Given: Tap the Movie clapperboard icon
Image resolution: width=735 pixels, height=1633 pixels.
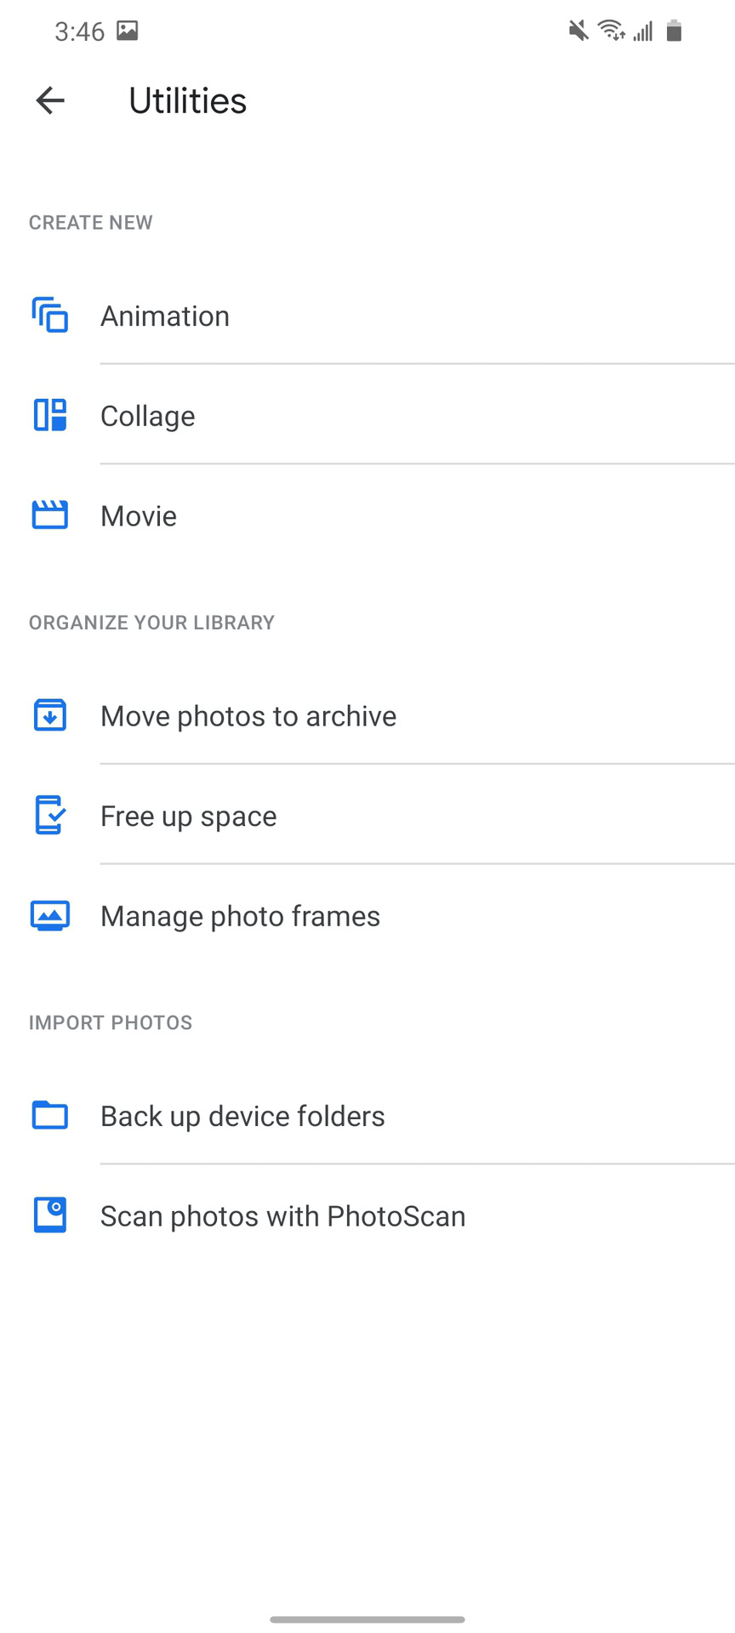Looking at the screenshot, I should click(x=50, y=515).
